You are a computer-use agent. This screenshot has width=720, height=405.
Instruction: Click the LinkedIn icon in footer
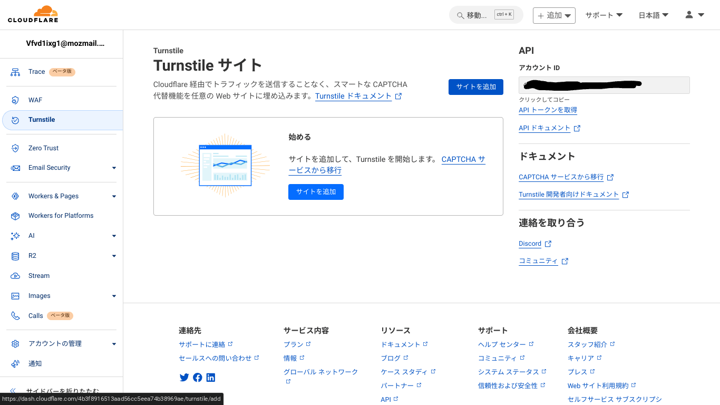click(x=211, y=378)
